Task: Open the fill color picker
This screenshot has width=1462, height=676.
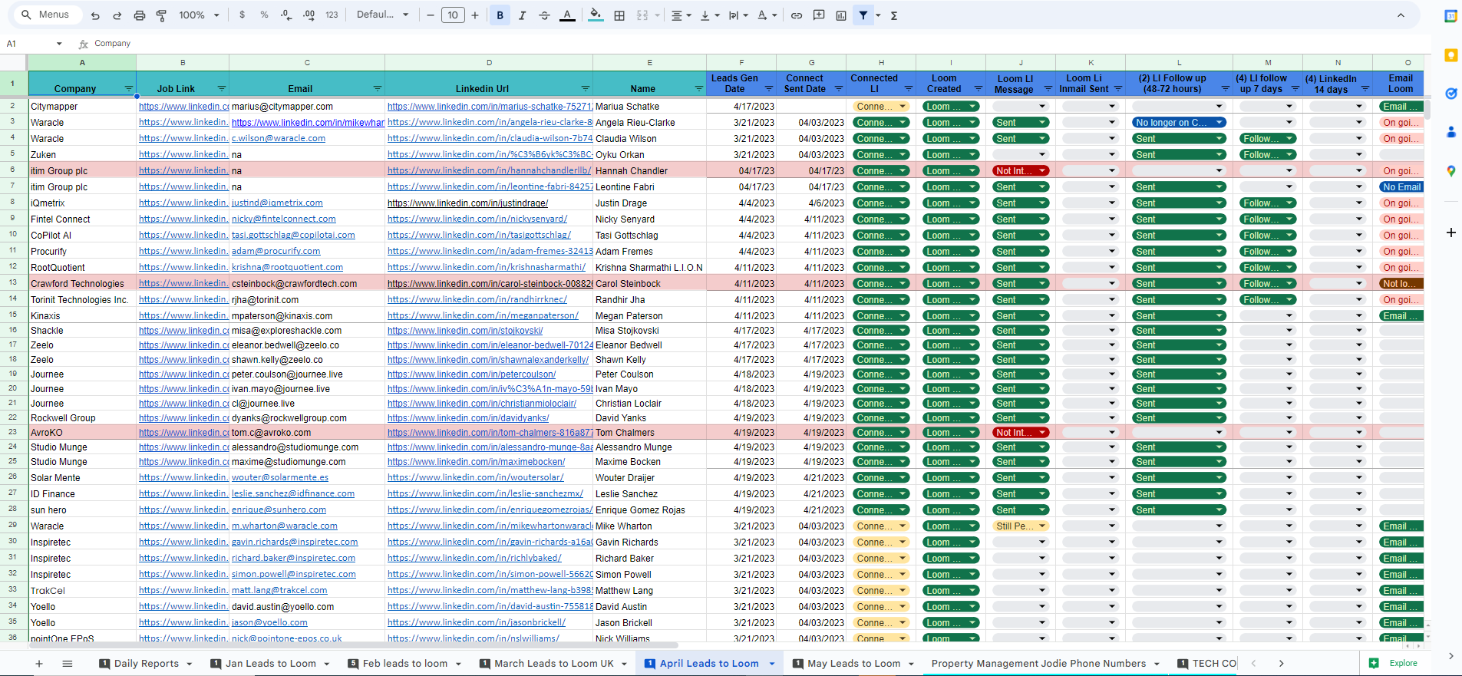Action: tap(596, 15)
